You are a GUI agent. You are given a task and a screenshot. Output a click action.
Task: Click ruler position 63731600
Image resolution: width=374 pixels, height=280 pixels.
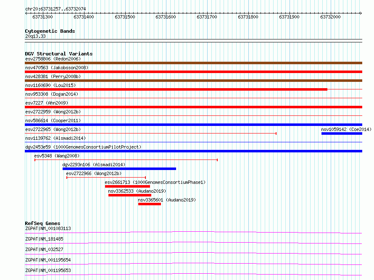[166, 17]
